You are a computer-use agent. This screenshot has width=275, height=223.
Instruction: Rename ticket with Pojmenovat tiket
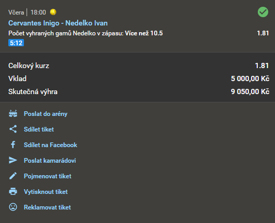tap(47, 176)
